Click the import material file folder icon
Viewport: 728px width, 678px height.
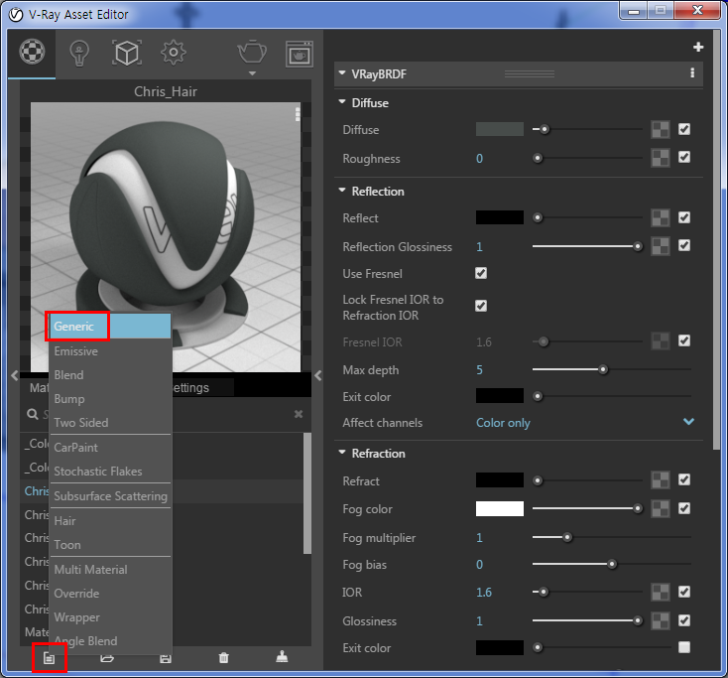(x=107, y=658)
